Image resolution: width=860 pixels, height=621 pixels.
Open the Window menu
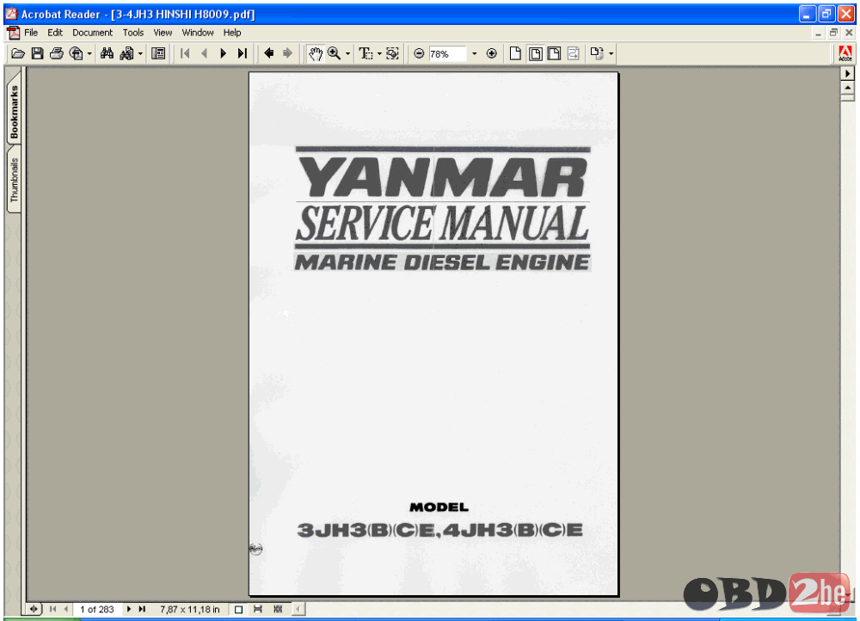(x=198, y=33)
